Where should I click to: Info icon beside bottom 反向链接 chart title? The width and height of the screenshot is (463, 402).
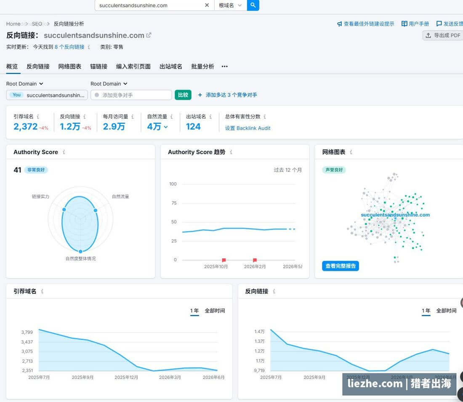[x=274, y=291]
